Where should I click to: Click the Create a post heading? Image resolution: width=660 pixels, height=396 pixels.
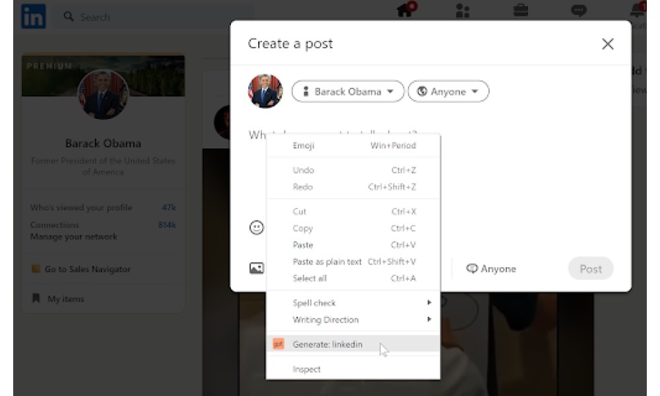pyautogui.click(x=290, y=44)
